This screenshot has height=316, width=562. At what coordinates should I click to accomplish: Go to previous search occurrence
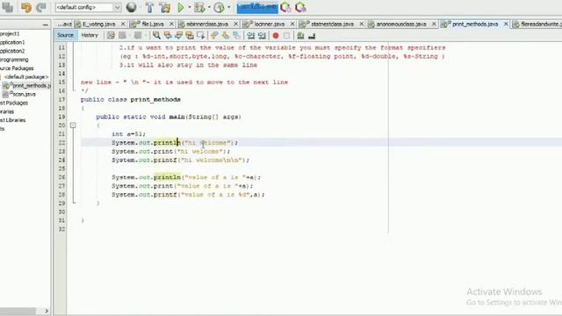point(168,35)
